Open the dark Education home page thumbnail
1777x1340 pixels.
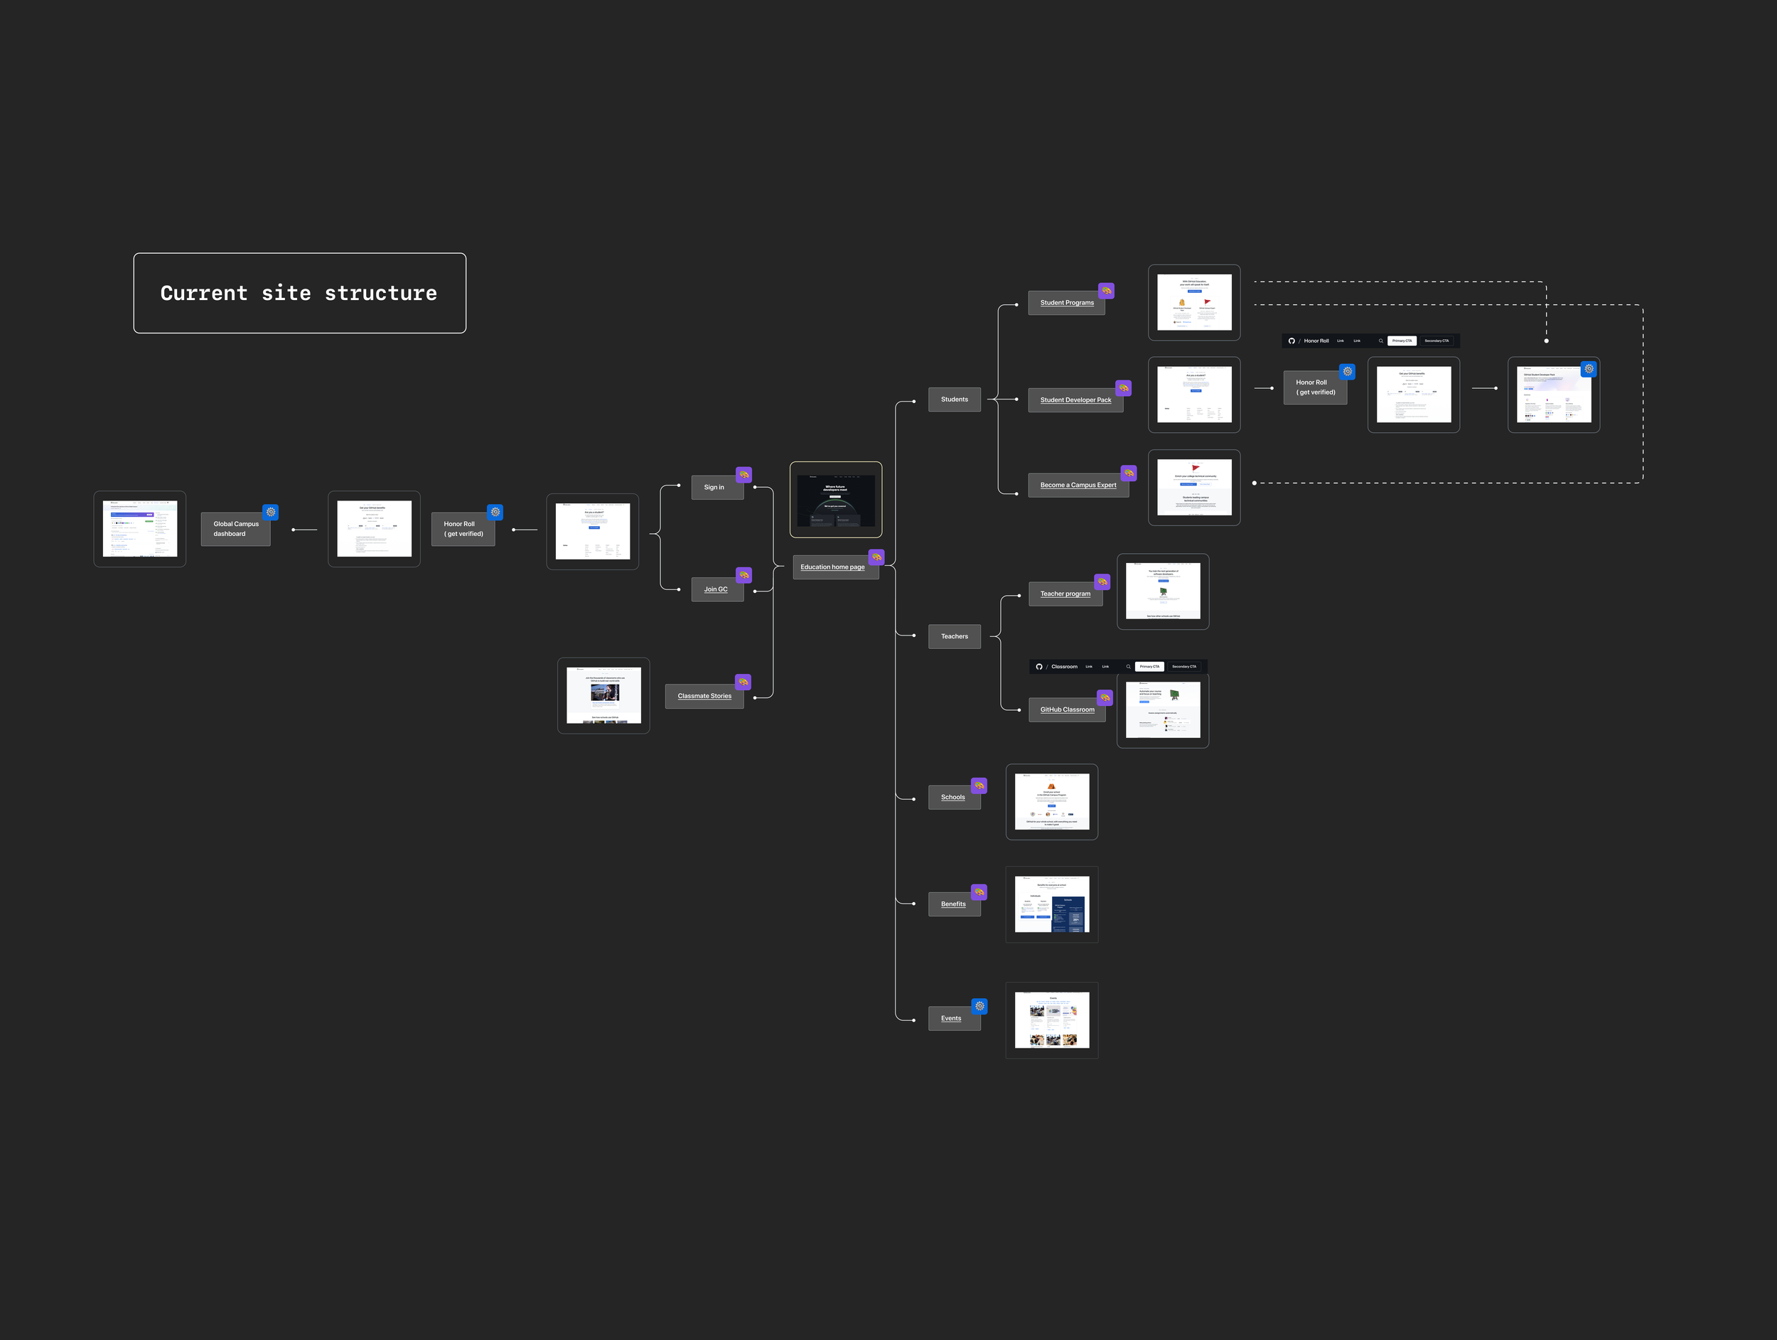coord(835,500)
